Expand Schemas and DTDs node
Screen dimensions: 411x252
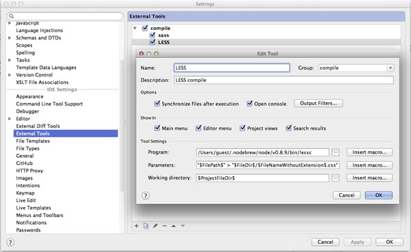pyautogui.click(x=10, y=38)
